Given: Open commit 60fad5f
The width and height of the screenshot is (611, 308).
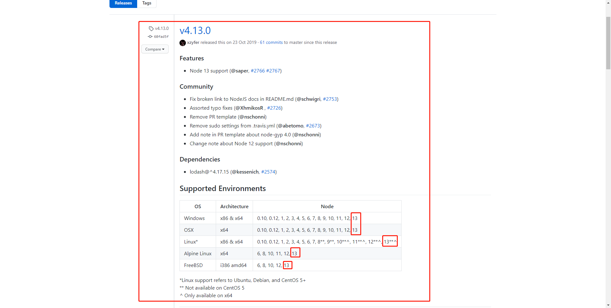Looking at the screenshot, I should [x=161, y=37].
